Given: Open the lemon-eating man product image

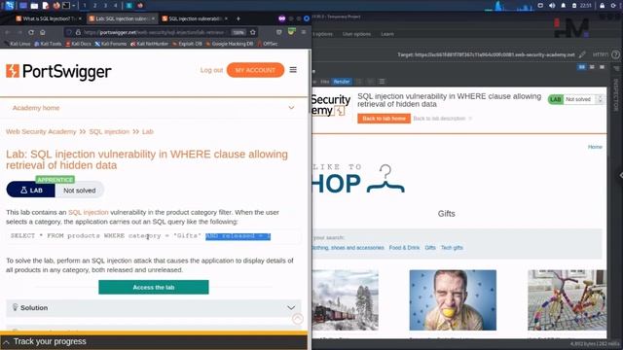Looking at the screenshot, I should tap(453, 300).
